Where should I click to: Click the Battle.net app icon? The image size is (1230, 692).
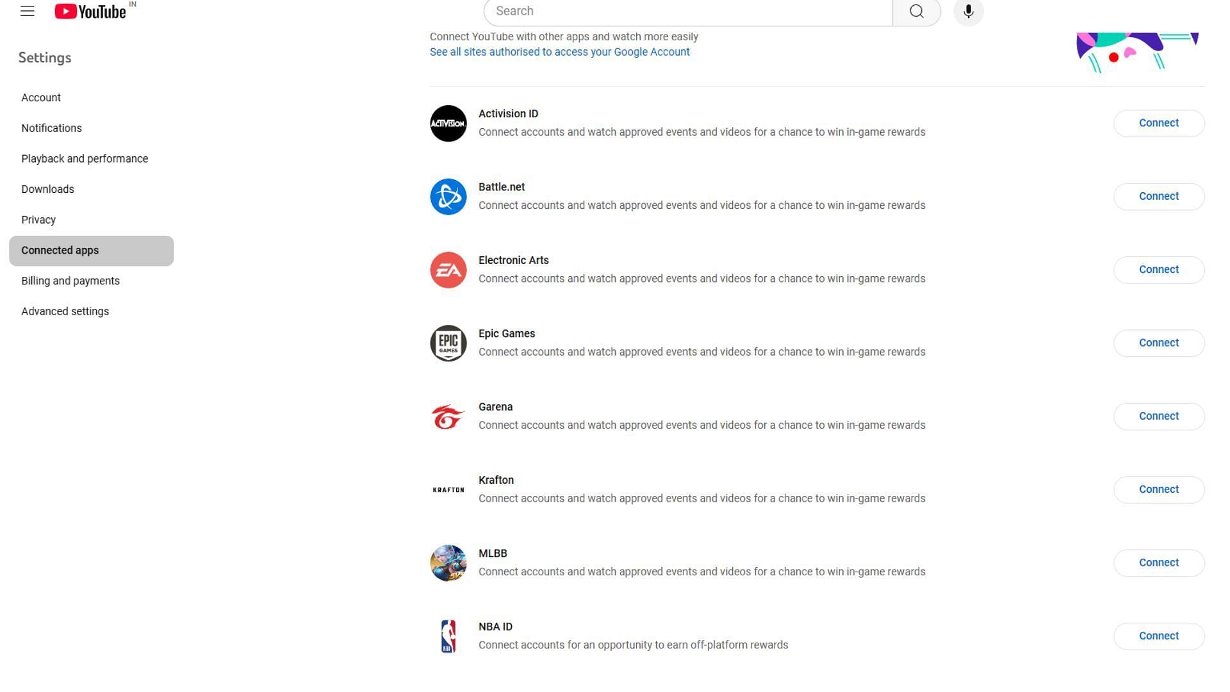(x=448, y=196)
